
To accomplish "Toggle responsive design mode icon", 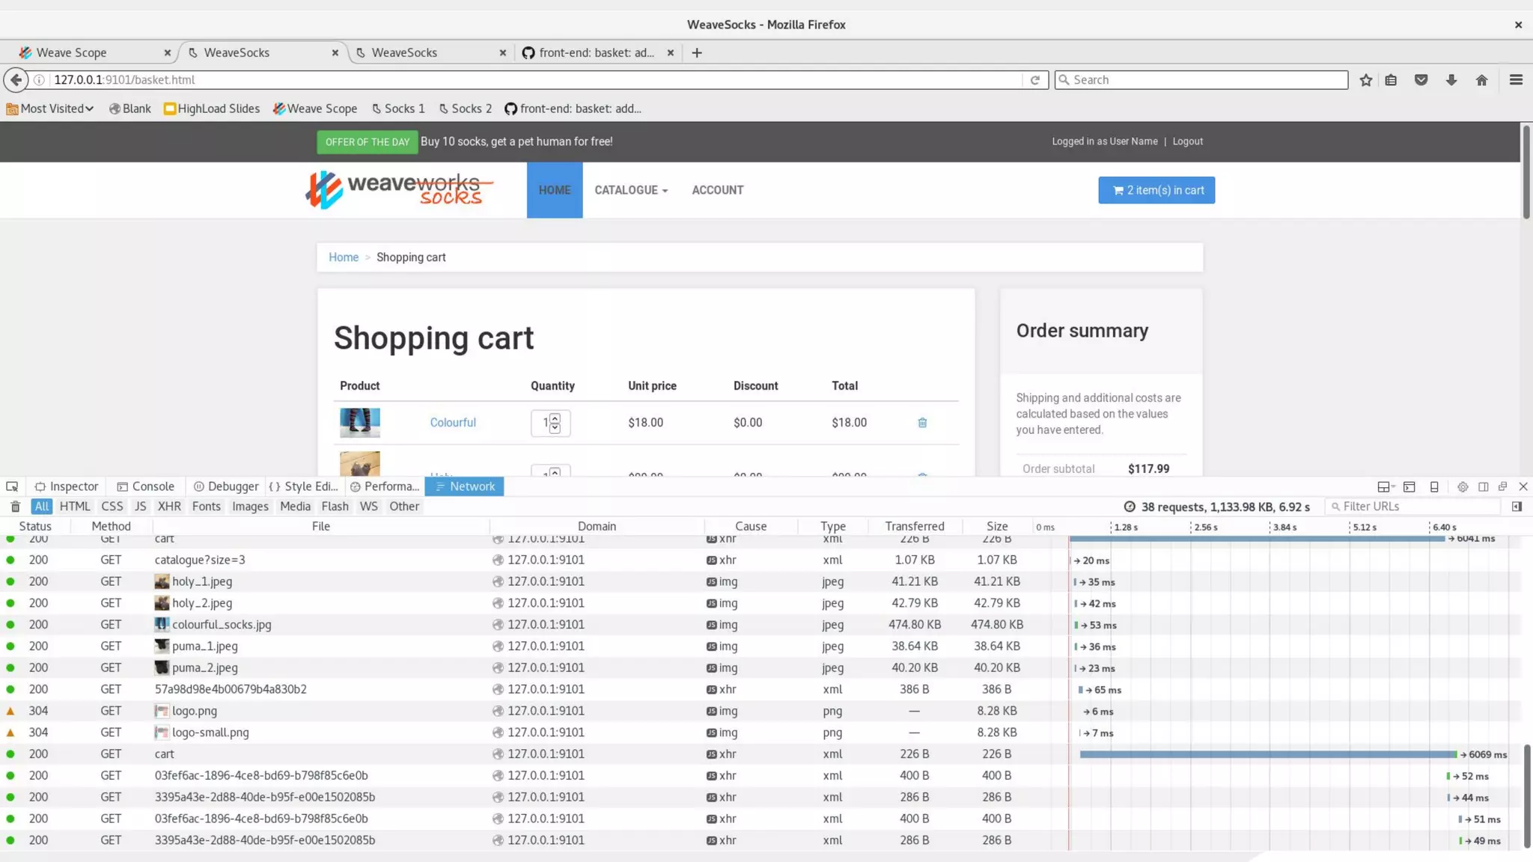I will click(1433, 486).
